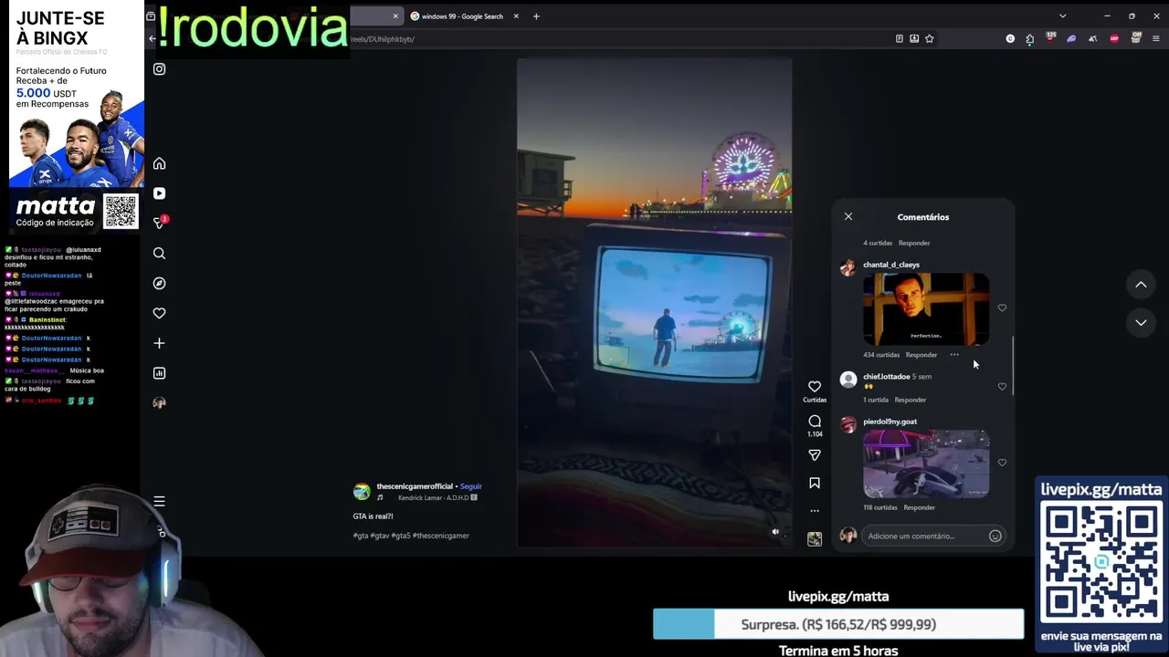Open three-dot options on chantal_d_claeys' comment
The width and height of the screenshot is (1169, 657).
click(x=954, y=354)
